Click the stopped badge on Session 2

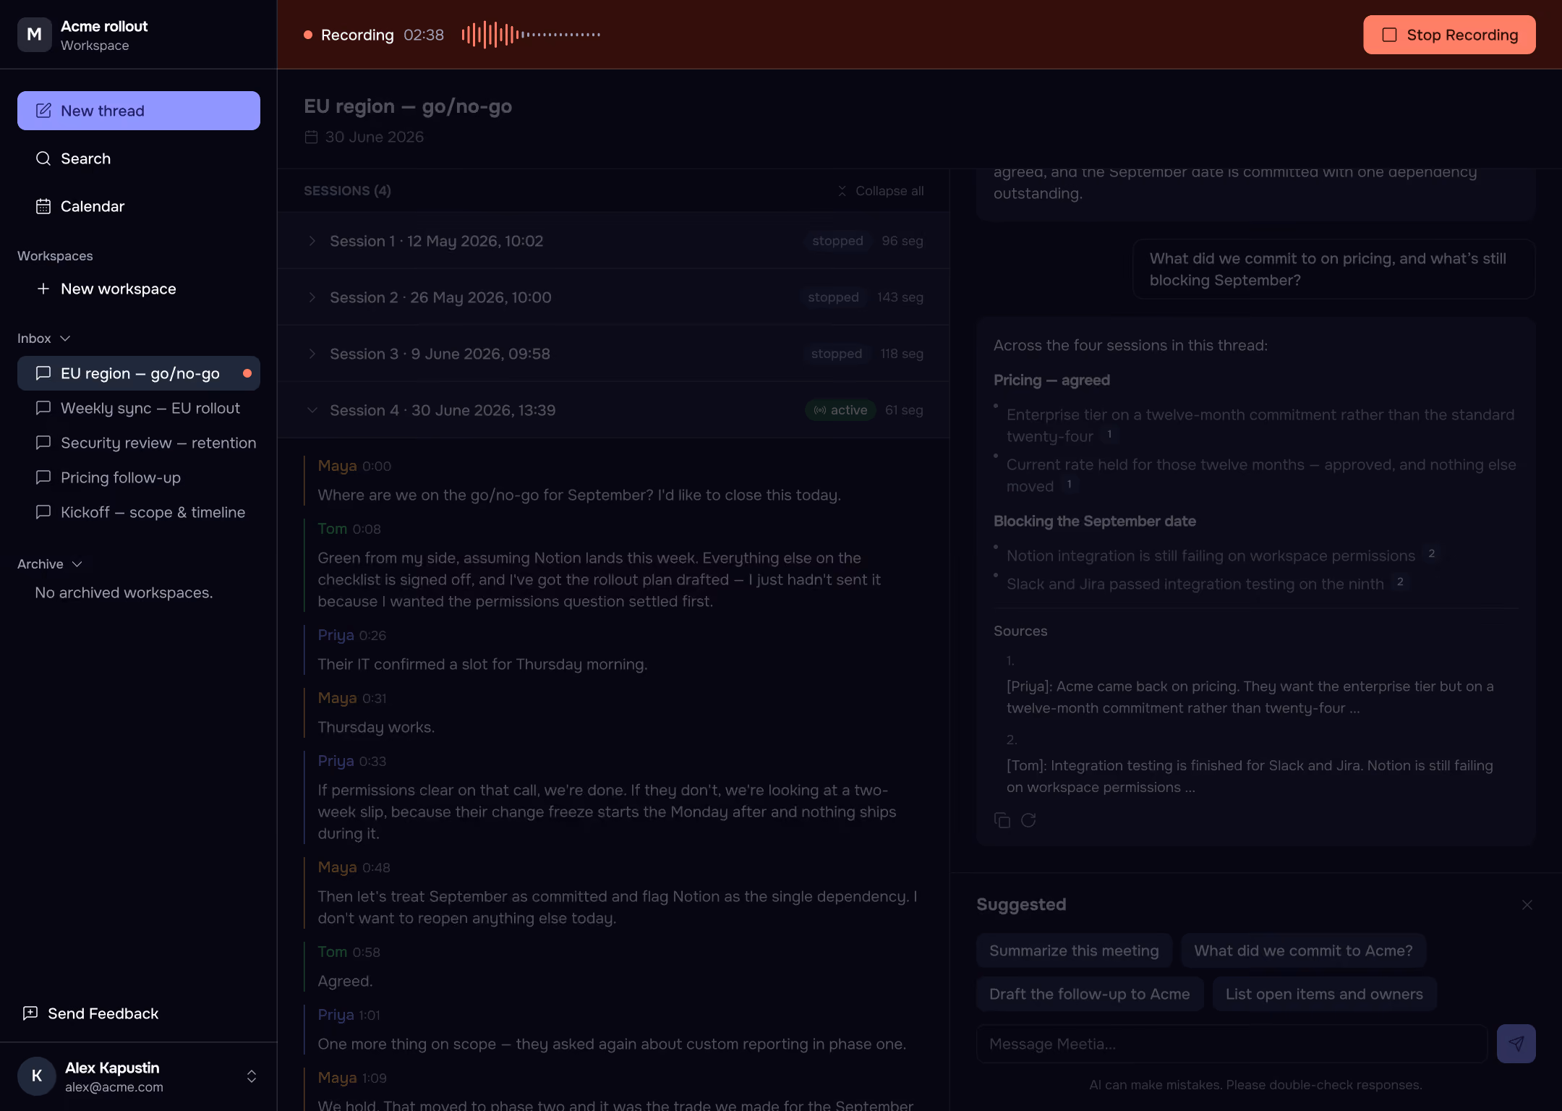(x=833, y=297)
